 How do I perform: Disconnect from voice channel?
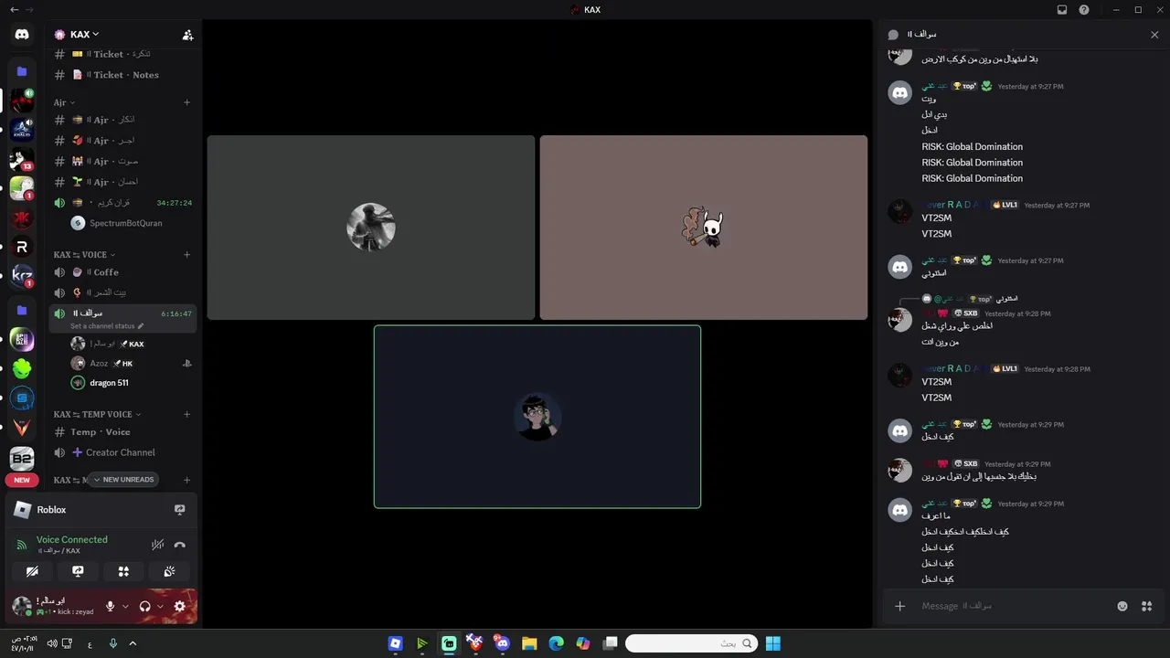[x=180, y=545]
